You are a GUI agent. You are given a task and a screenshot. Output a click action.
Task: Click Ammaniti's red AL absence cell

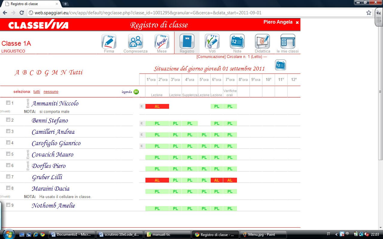(157, 106)
